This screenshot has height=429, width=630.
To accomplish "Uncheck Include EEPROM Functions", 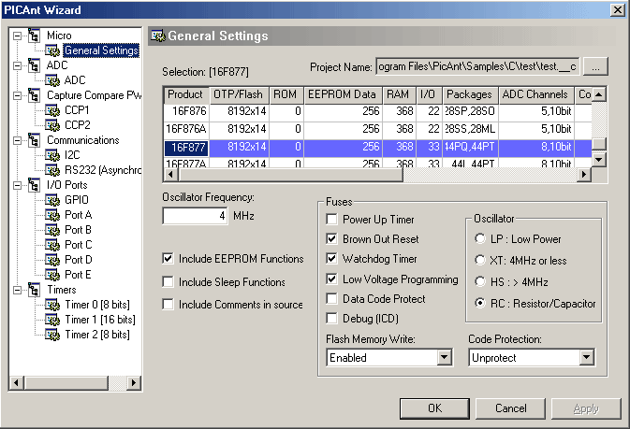I will point(168,259).
